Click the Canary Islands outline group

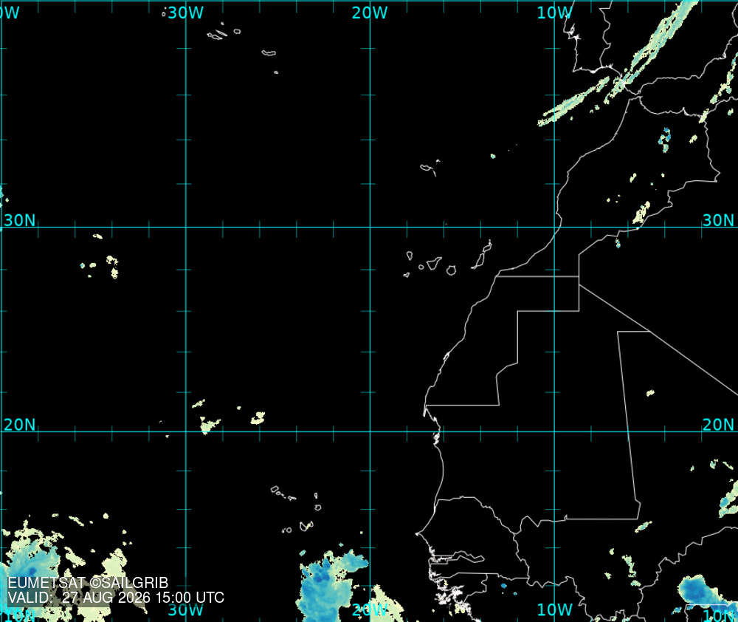[447, 259]
